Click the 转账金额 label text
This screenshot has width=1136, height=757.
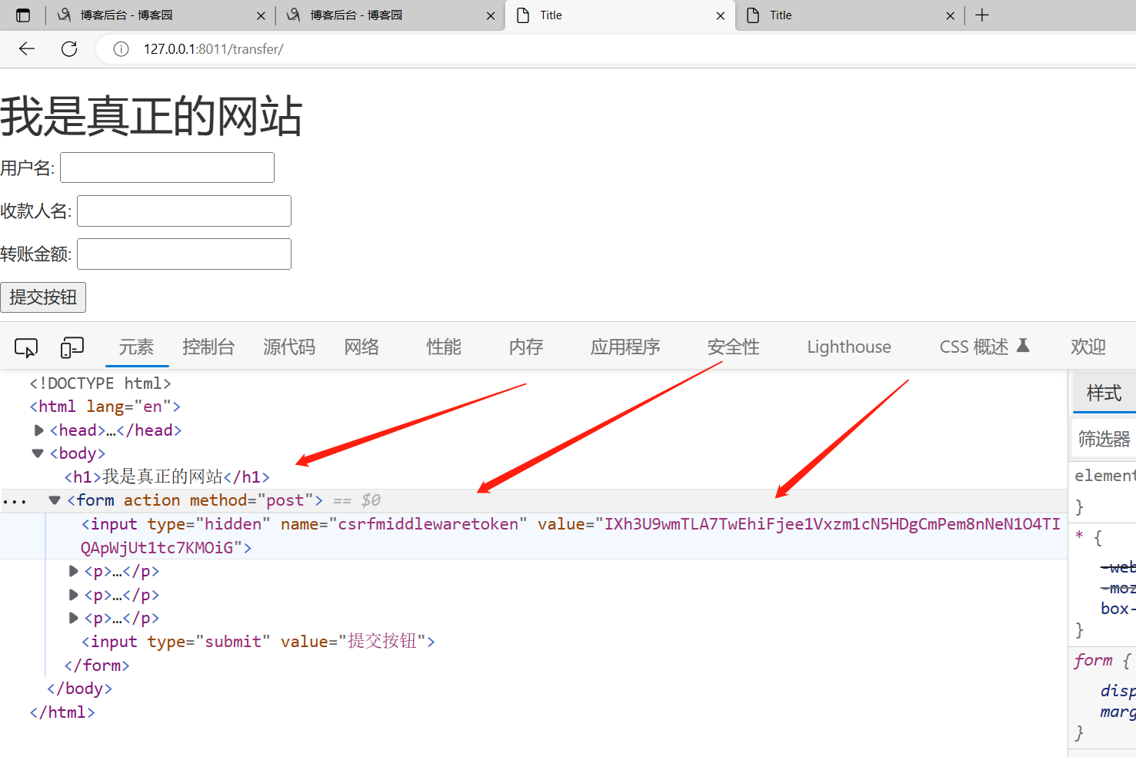(x=36, y=254)
